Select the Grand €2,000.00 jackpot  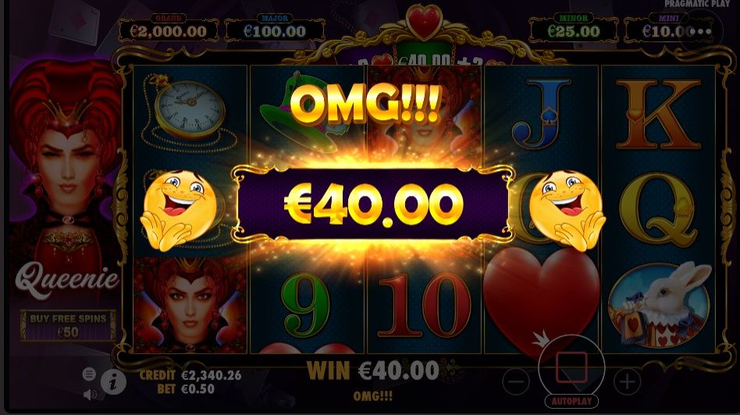(169, 30)
